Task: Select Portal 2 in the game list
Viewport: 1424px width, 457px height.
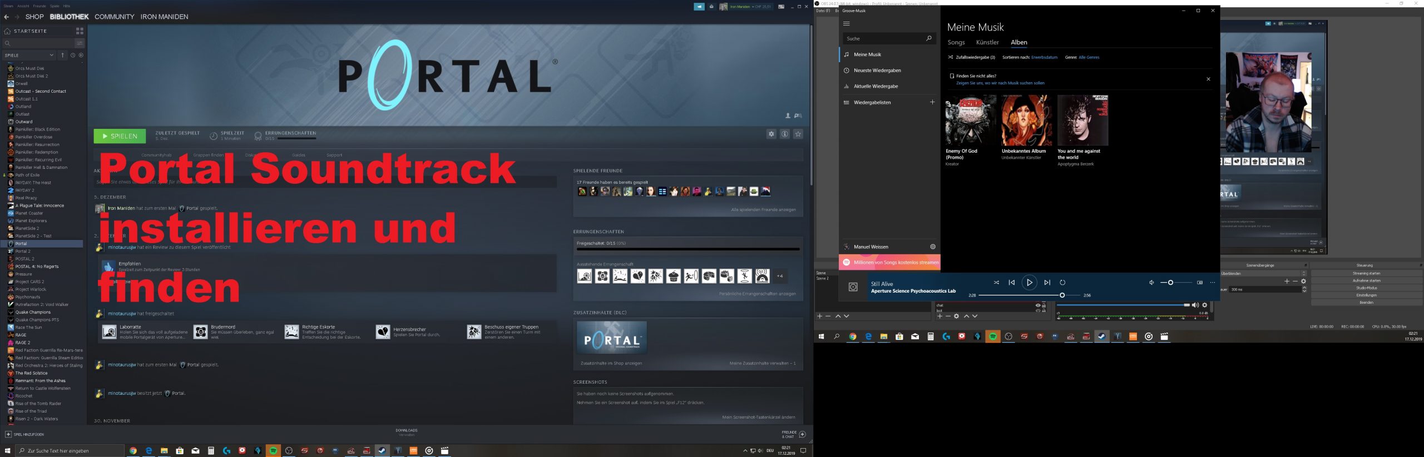Action: coord(23,251)
